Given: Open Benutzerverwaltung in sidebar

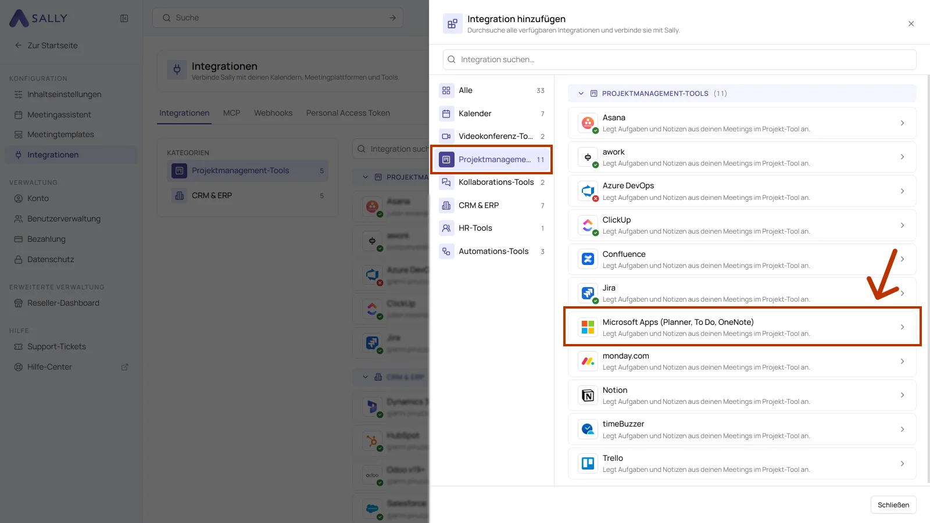Looking at the screenshot, I should tap(71, 218).
